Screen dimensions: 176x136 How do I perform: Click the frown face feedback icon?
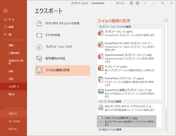137,3
